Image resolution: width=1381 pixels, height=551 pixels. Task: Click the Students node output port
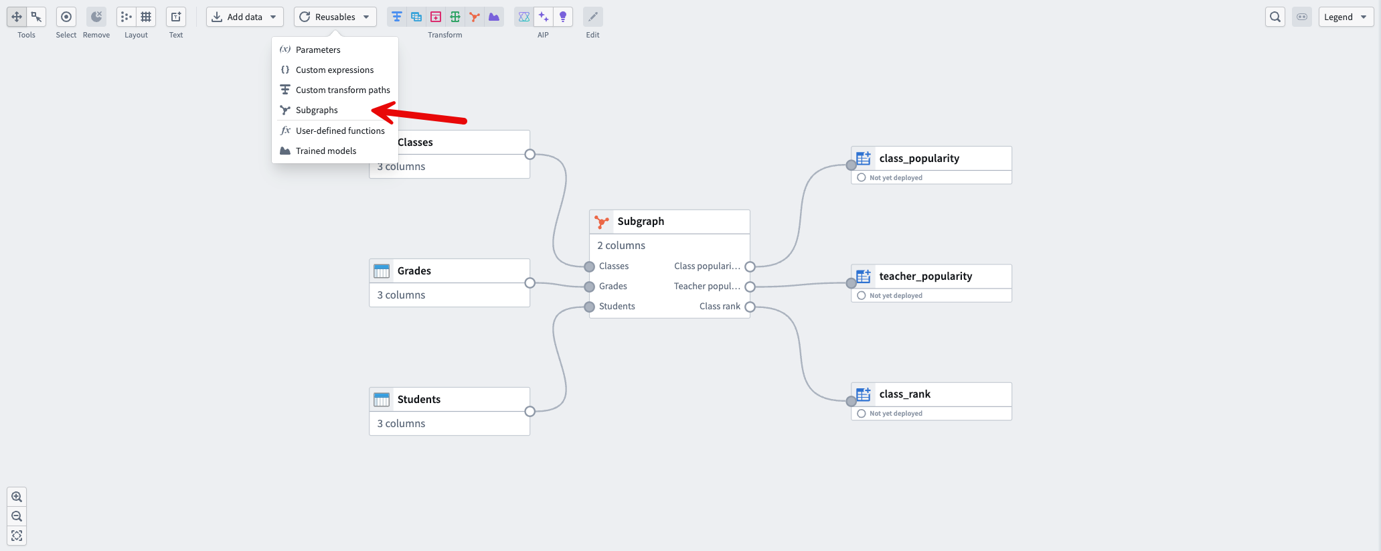530,412
